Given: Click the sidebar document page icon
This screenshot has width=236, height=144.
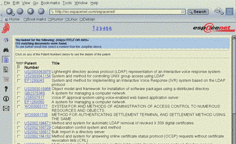Looking at the screenshot, I should point(6,70).
